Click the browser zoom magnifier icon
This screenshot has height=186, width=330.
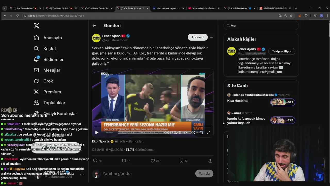coord(285,16)
